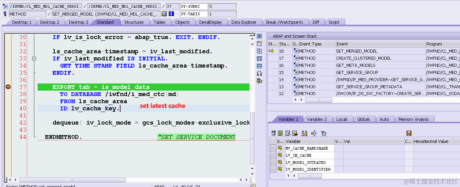The image size is (460, 187).
Task: Switch to the Variables 2 tab
Action: 317,119
